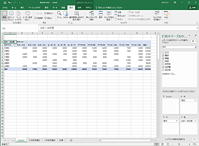Open the マクロ macros dropdown
Screen dimensions: 199x146
tap(166, 16)
